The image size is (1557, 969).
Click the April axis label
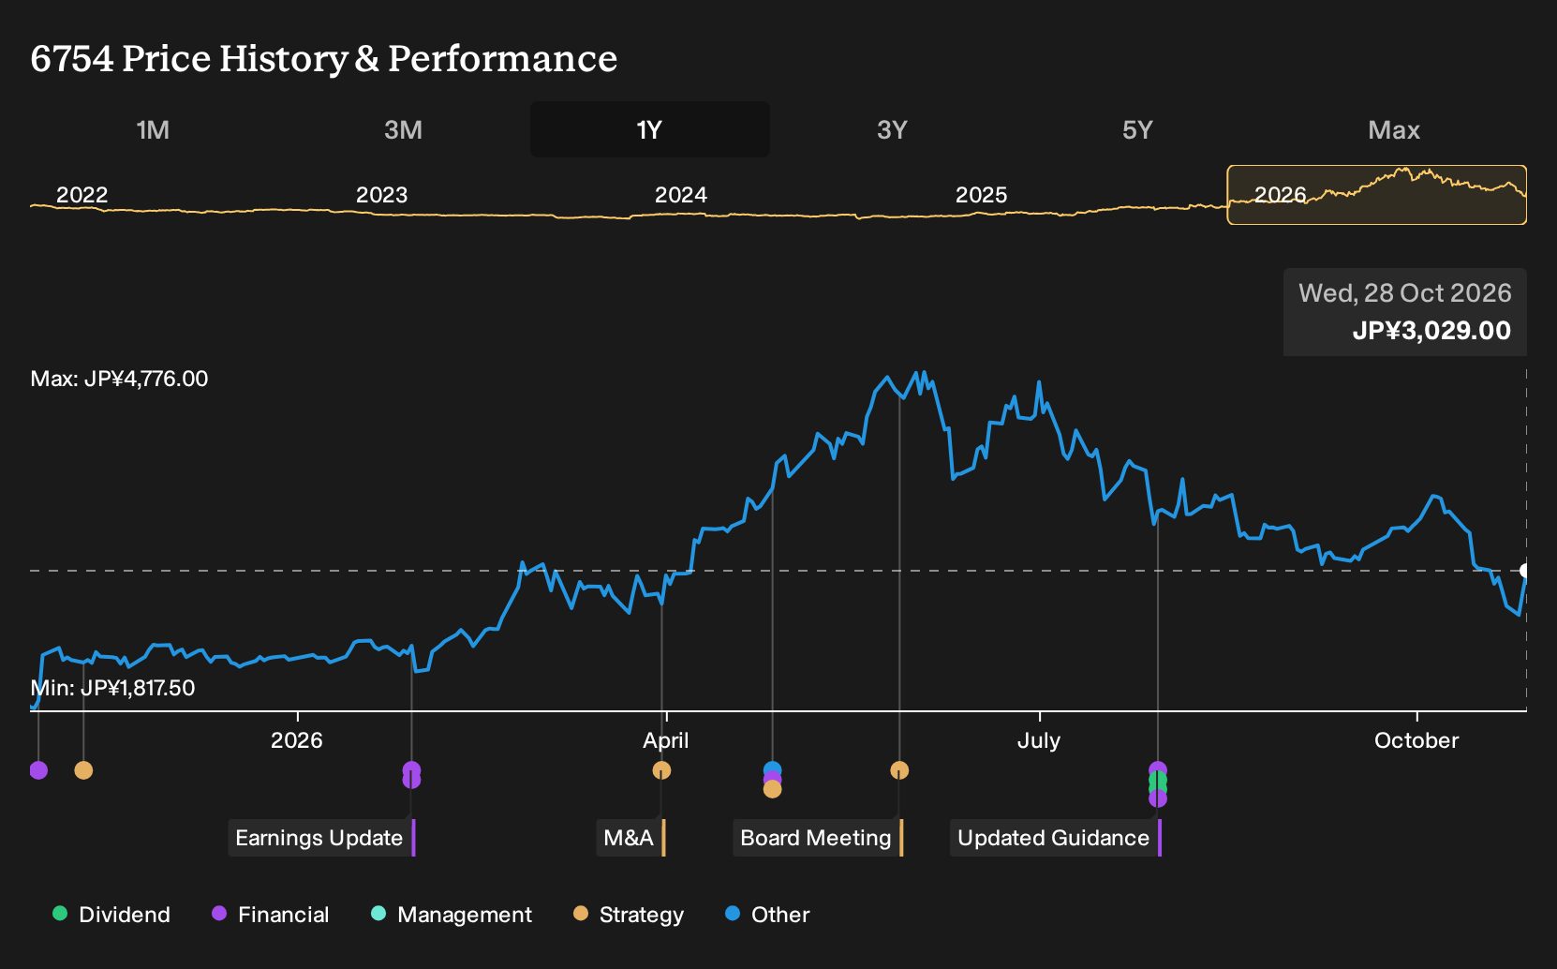tap(665, 740)
